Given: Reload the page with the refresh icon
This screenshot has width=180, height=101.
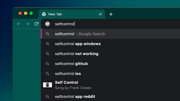Looking at the screenshot, I should [x=37, y=24].
